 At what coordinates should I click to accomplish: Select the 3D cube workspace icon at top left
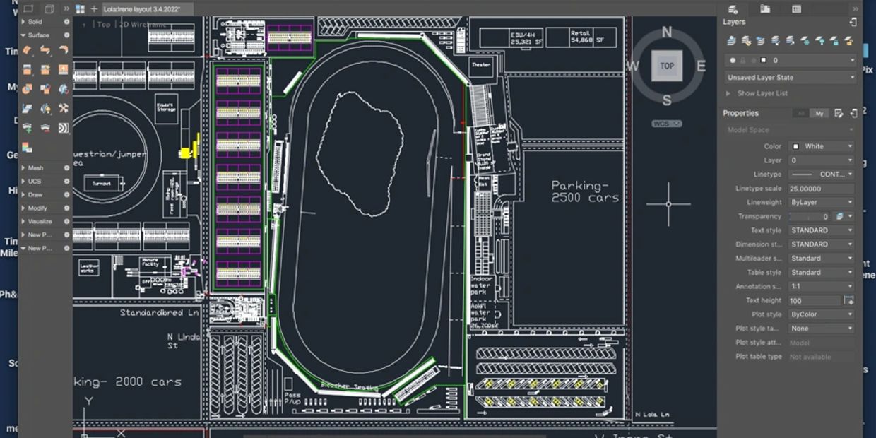coord(49,8)
